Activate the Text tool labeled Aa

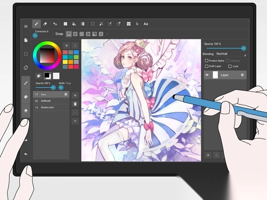146,24
